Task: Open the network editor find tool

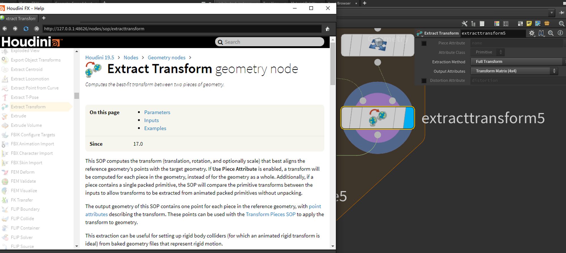Action: (x=561, y=24)
